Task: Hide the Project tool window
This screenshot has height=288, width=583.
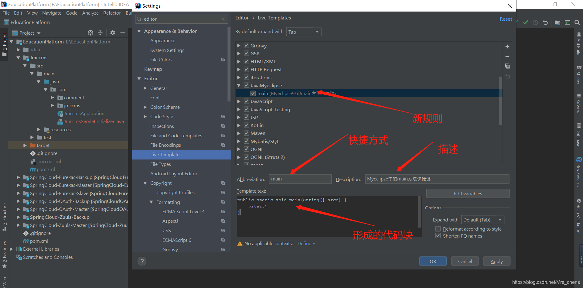Action: point(123,33)
